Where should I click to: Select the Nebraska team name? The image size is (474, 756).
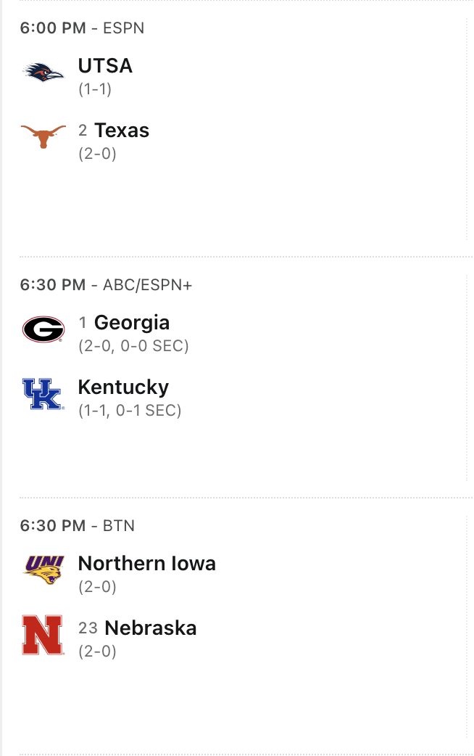[x=151, y=628]
